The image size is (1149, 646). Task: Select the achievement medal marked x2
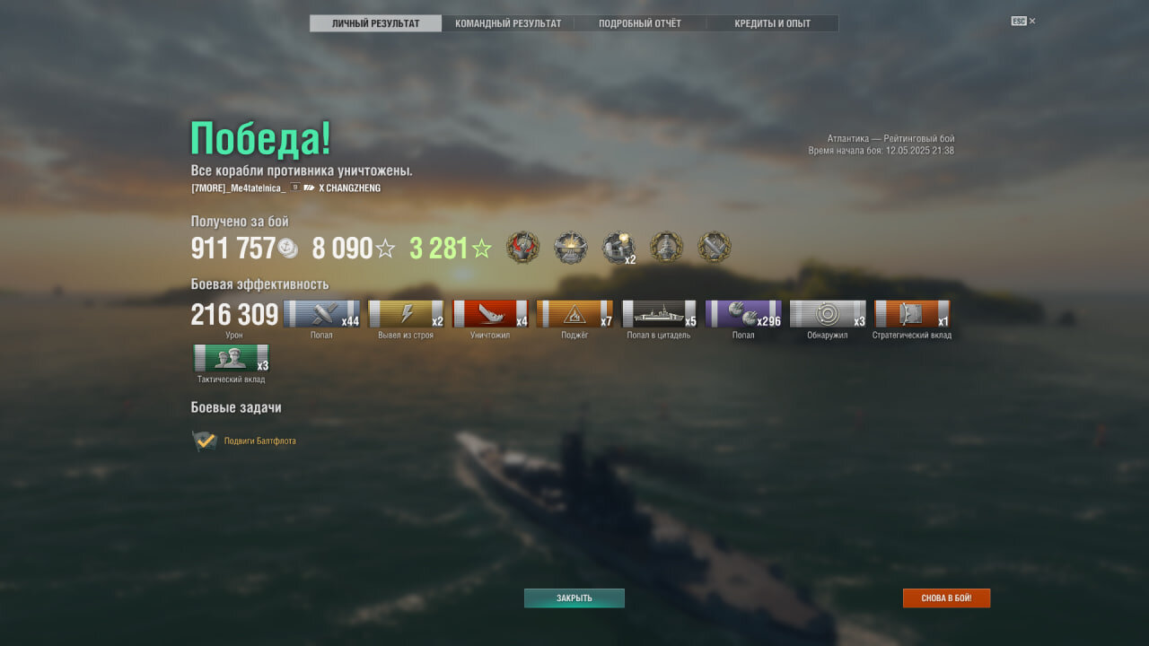pos(618,248)
